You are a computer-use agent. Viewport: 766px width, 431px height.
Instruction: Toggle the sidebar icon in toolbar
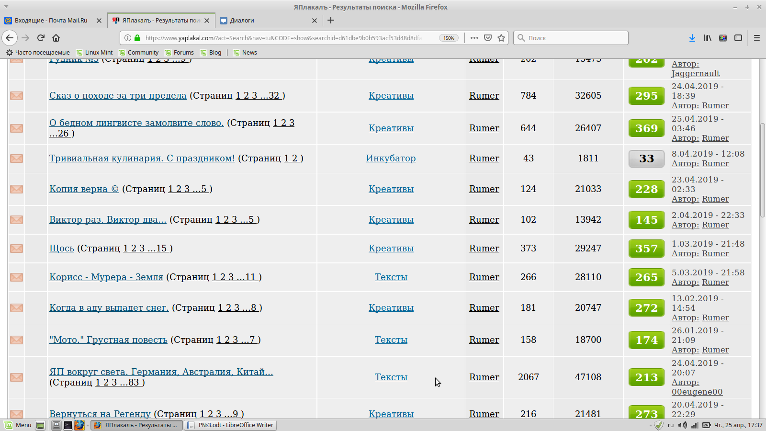pyautogui.click(x=738, y=38)
